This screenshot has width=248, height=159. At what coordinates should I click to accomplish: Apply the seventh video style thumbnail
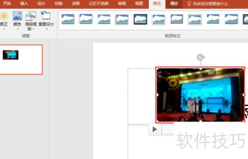point(177,19)
